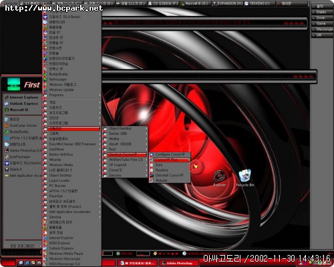Expand the Norton AntiVirus submenu
334x267 pixels.
pos(100,154)
